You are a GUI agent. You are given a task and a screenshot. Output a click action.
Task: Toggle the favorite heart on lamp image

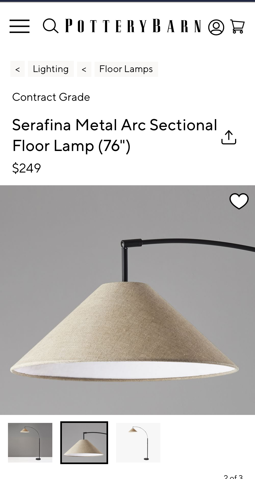click(239, 201)
